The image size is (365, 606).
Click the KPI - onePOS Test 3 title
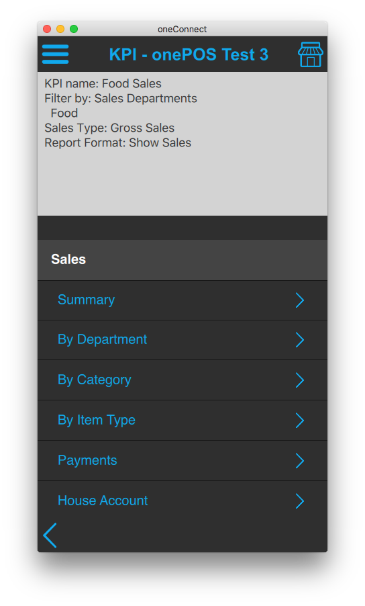[x=189, y=54]
